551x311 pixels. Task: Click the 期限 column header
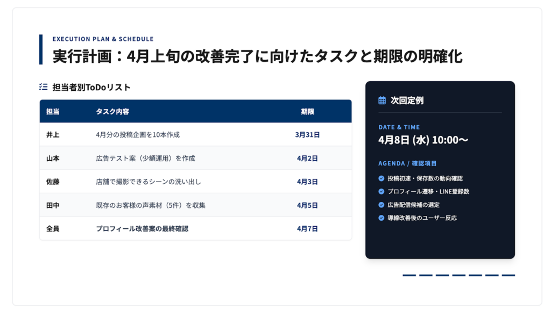[x=307, y=112]
